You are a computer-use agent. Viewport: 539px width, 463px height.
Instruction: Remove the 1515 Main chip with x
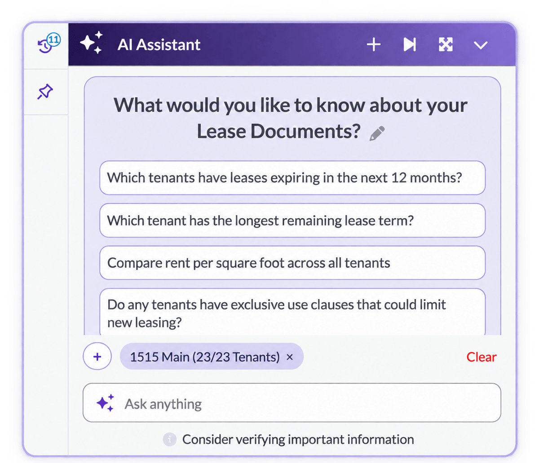point(290,357)
